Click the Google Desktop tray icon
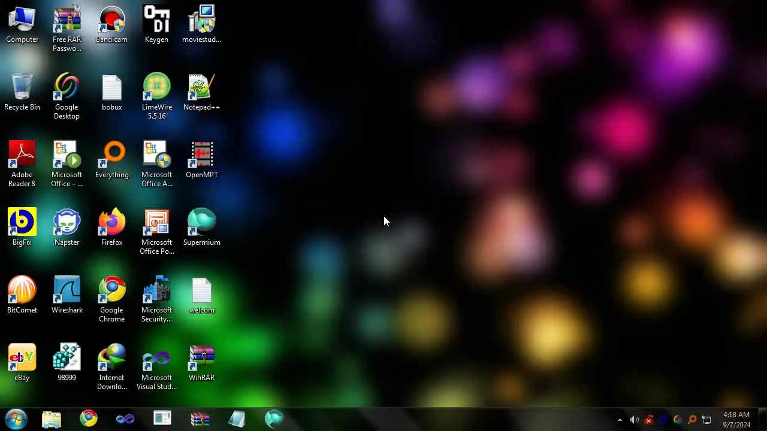The image size is (767, 431). pos(678,420)
